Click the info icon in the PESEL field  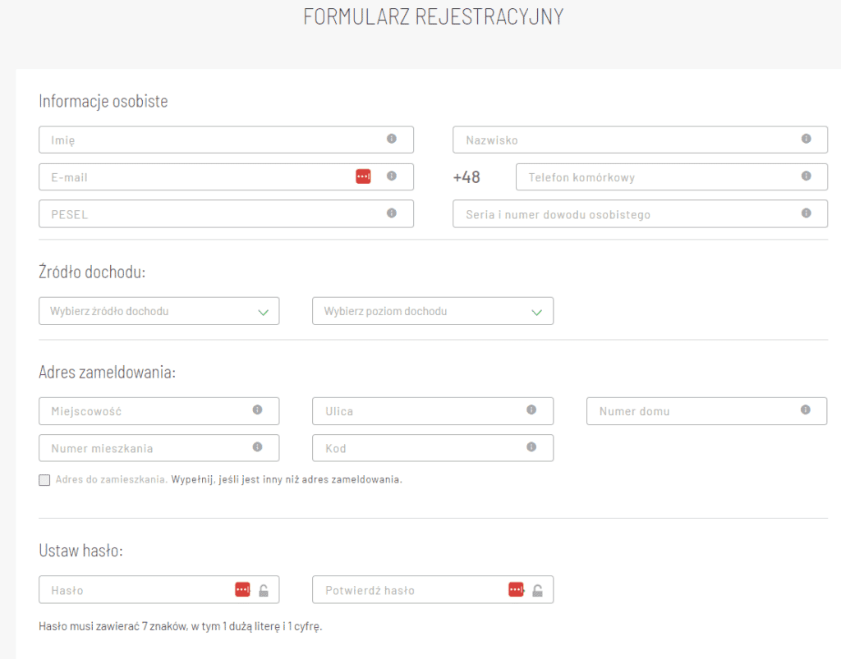392,213
